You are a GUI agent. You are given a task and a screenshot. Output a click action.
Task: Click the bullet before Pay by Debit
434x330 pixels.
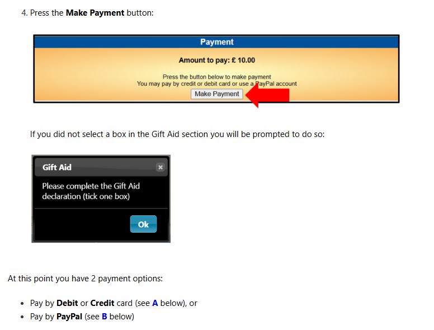(x=22, y=303)
